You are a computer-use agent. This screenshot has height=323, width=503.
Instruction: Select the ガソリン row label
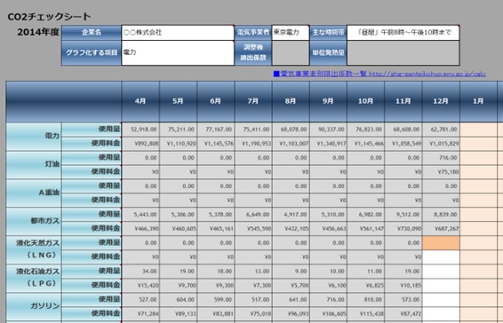click(x=34, y=306)
